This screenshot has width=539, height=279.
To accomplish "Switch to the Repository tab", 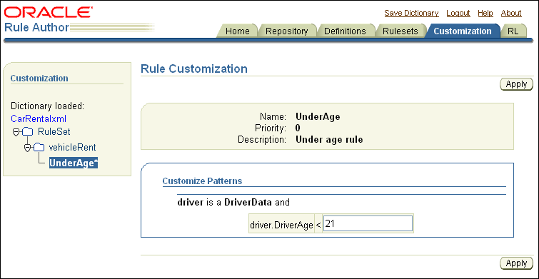I will coord(287,31).
